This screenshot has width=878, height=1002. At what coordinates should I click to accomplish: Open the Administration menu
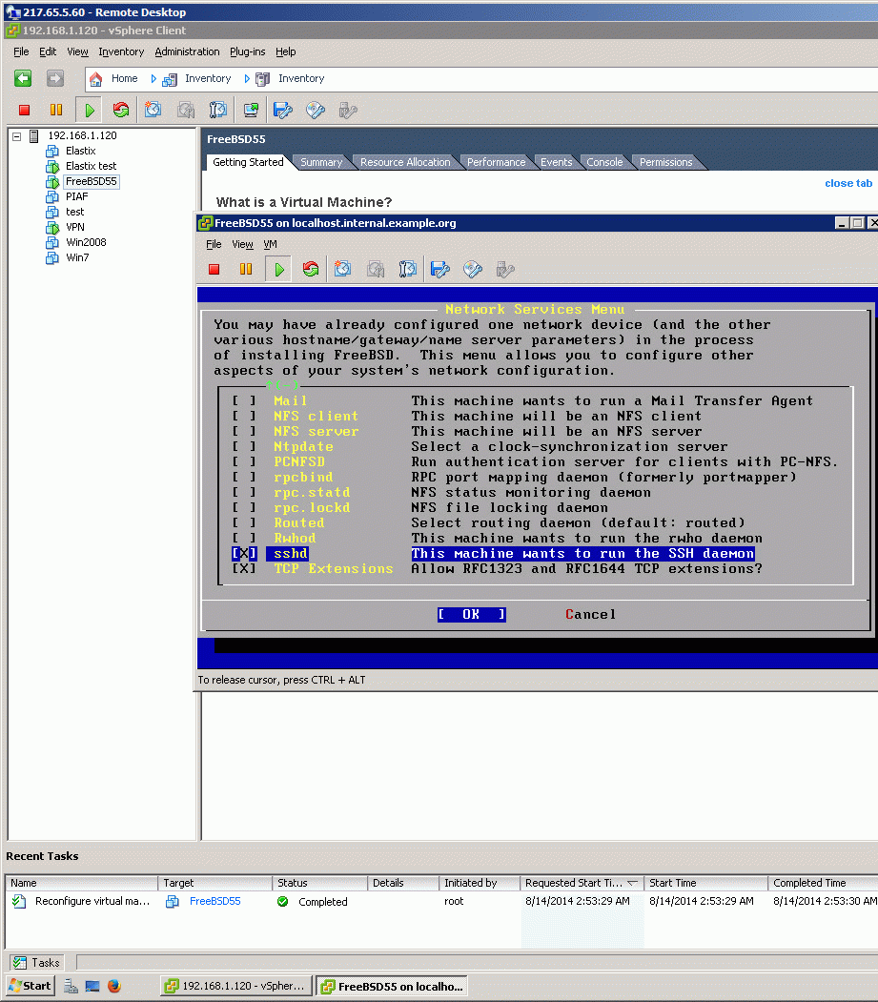(187, 51)
